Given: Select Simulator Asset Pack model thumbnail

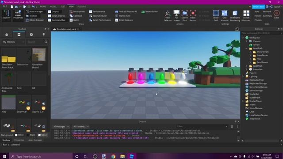Looking at the screenshot, I should click(x=8, y=55).
